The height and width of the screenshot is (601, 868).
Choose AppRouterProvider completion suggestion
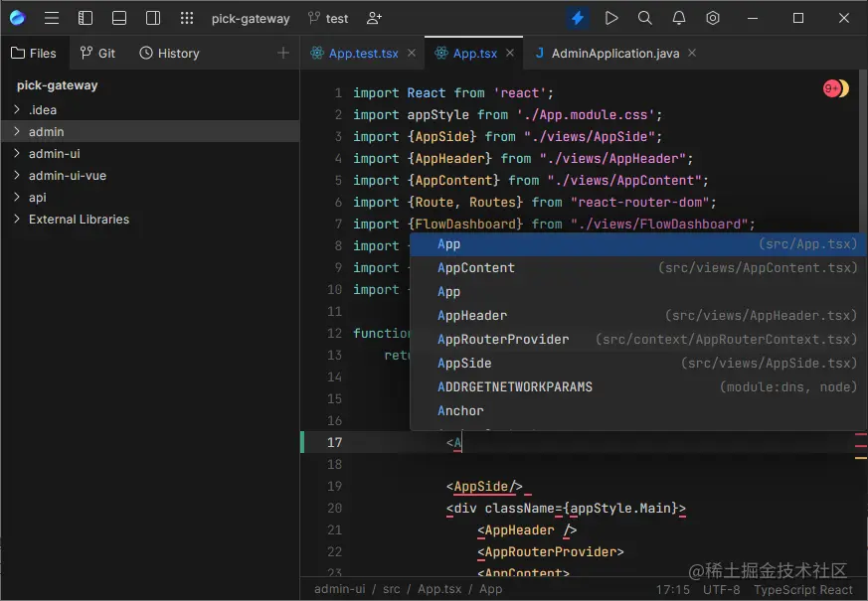tap(637, 339)
